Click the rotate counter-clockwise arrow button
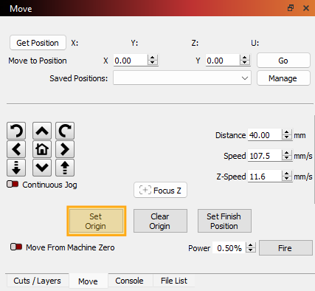The image size is (315, 291). click(x=16, y=131)
